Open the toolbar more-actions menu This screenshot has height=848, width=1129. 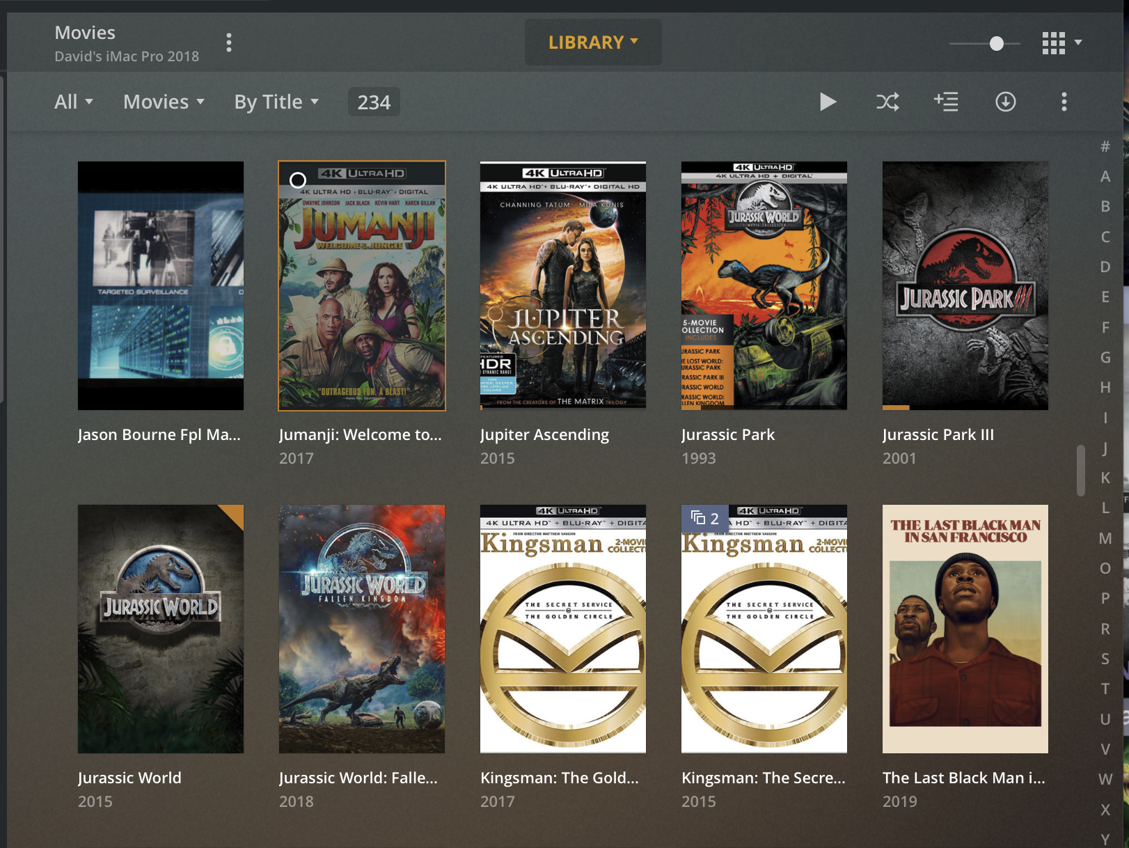[x=1064, y=102]
